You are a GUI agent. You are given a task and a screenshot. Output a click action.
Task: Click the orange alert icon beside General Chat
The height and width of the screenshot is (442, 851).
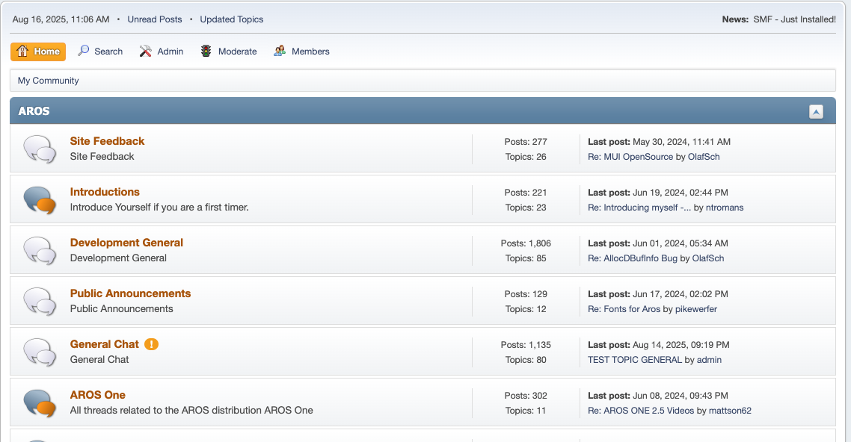point(152,344)
